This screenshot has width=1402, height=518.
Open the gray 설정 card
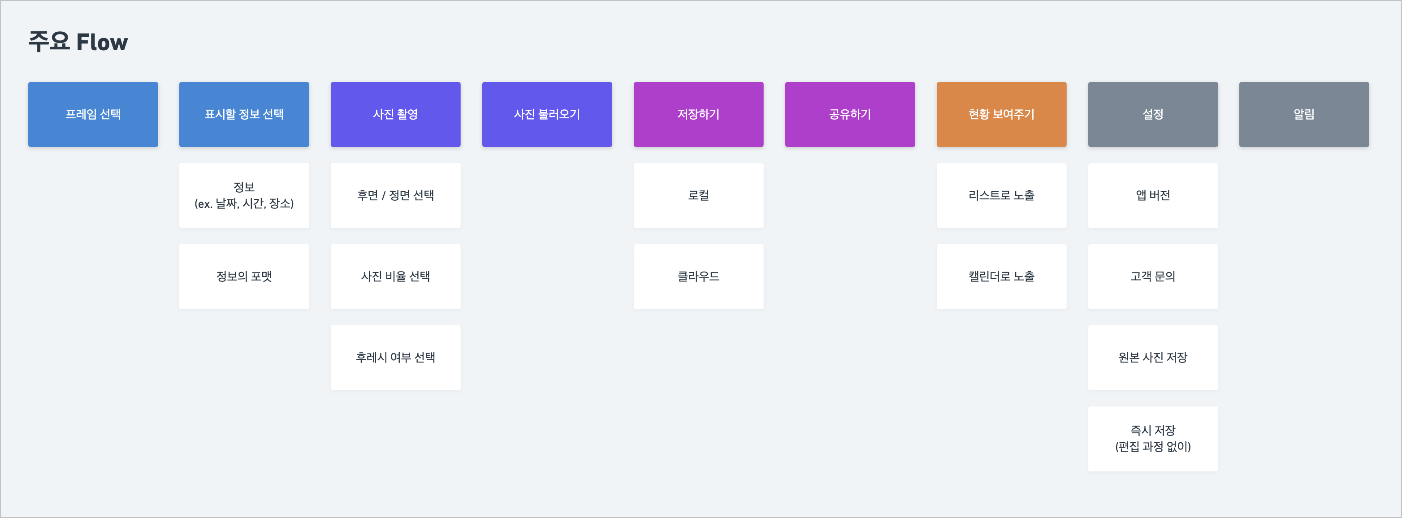coord(1153,114)
